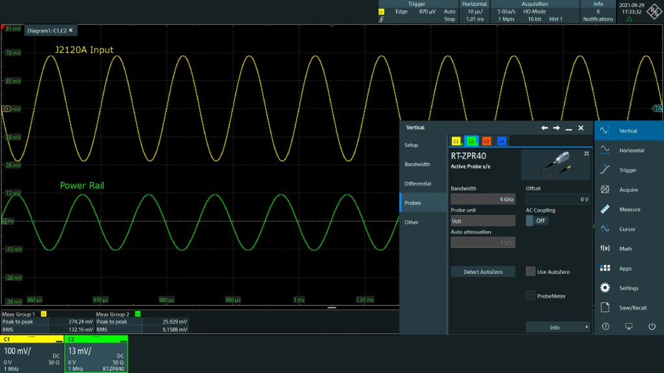Toggle the AC Coupling switch
The height and width of the screenshot is (373, 664).
[x=537, y=221]
